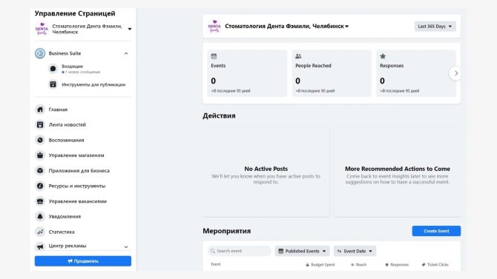Click the Входящие message bubble icon
Image resolution: width=497 pixels, height=279 pixels.
point(53,69)
